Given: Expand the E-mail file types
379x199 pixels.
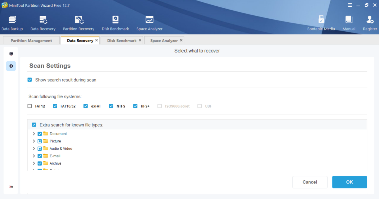Looking at the screenshot, I should coord(34,156).
